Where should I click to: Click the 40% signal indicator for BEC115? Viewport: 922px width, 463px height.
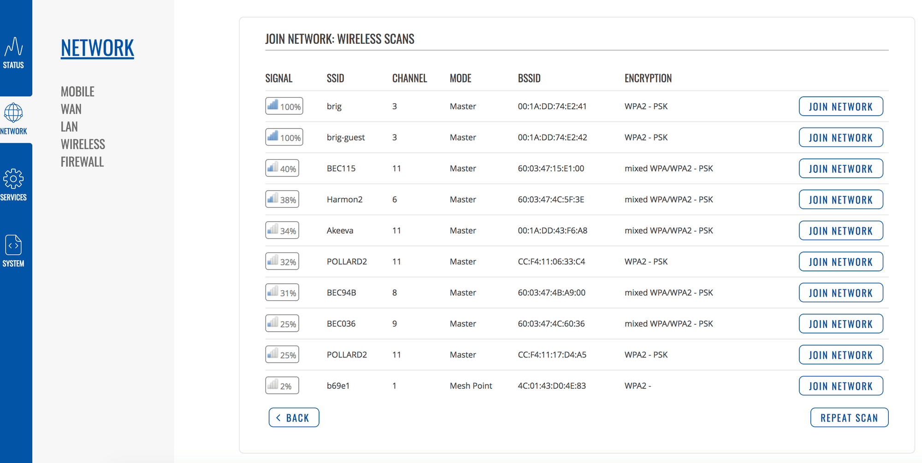coord(282,168)
